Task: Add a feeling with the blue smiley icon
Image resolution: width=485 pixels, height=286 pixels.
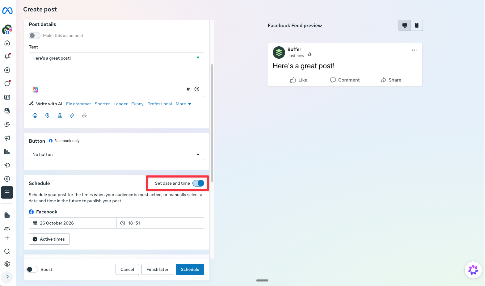Action: pyautogui.click(x=35, y=116)
